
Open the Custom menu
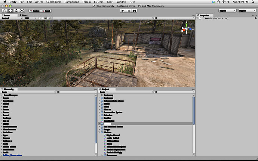tap(99, 2)
